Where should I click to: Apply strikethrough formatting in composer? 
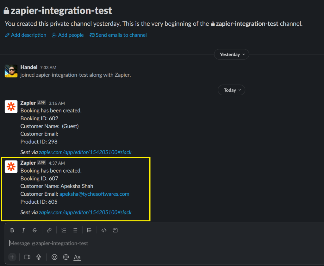[34, 230]
